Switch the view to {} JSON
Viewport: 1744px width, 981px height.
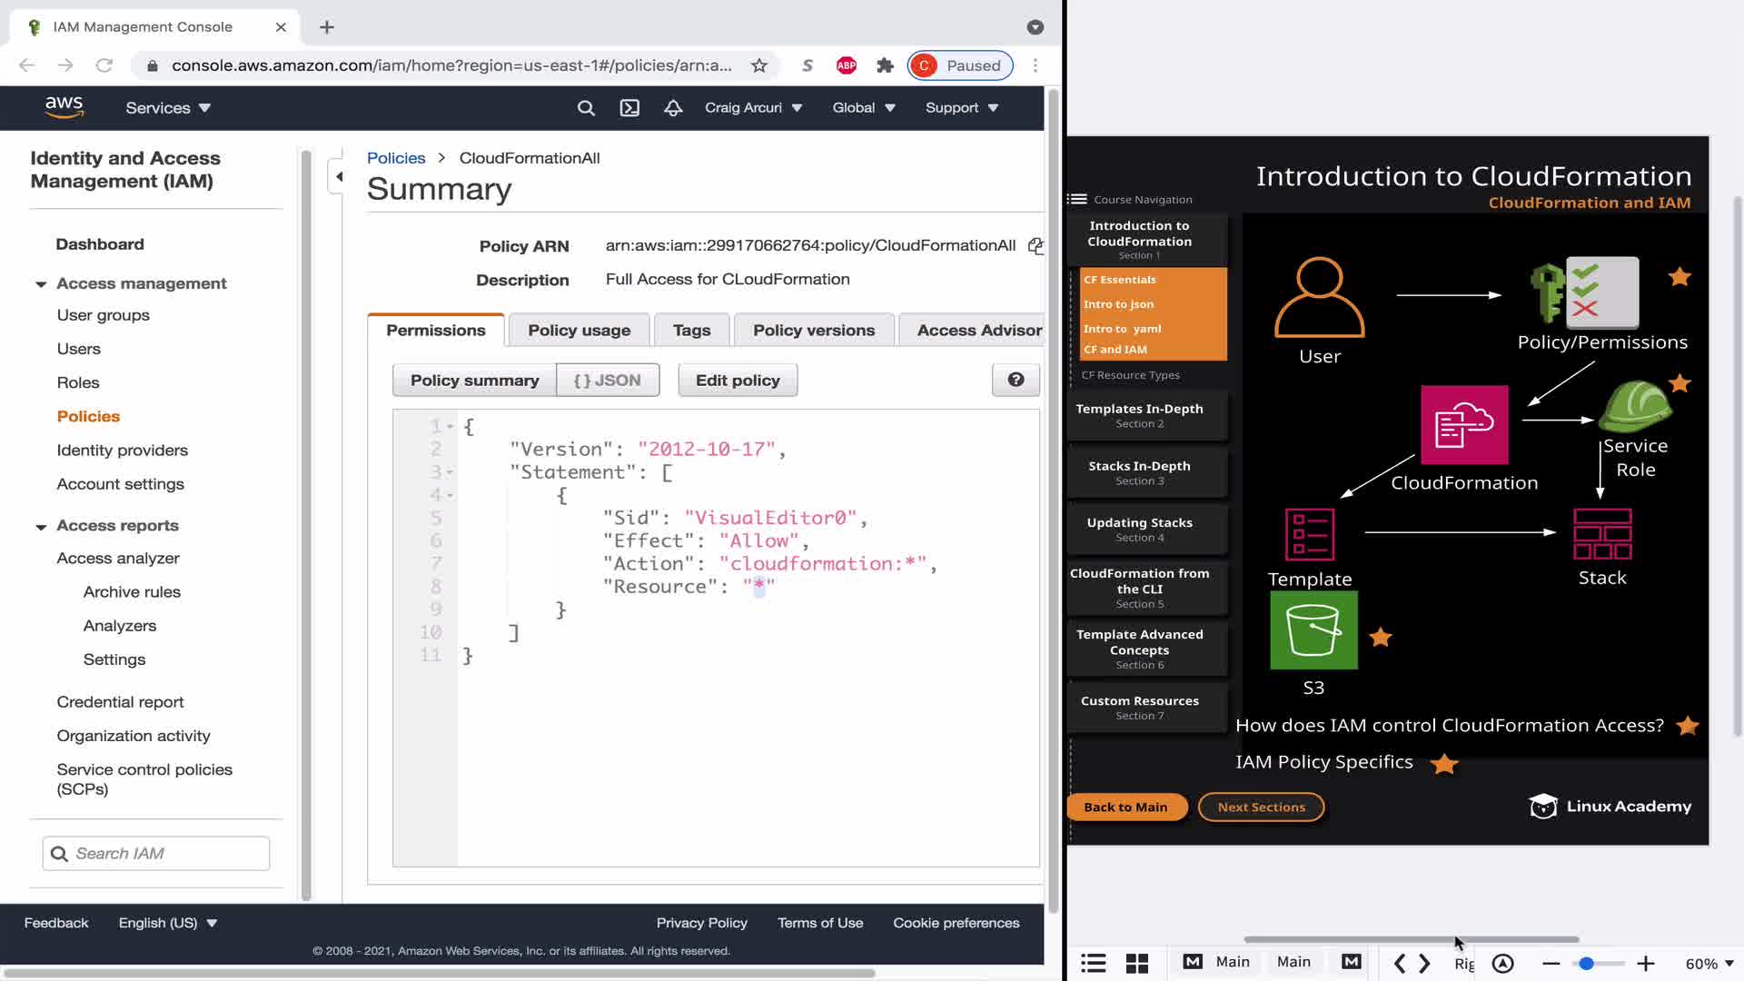pyautogui.click(x=607, y=381)
